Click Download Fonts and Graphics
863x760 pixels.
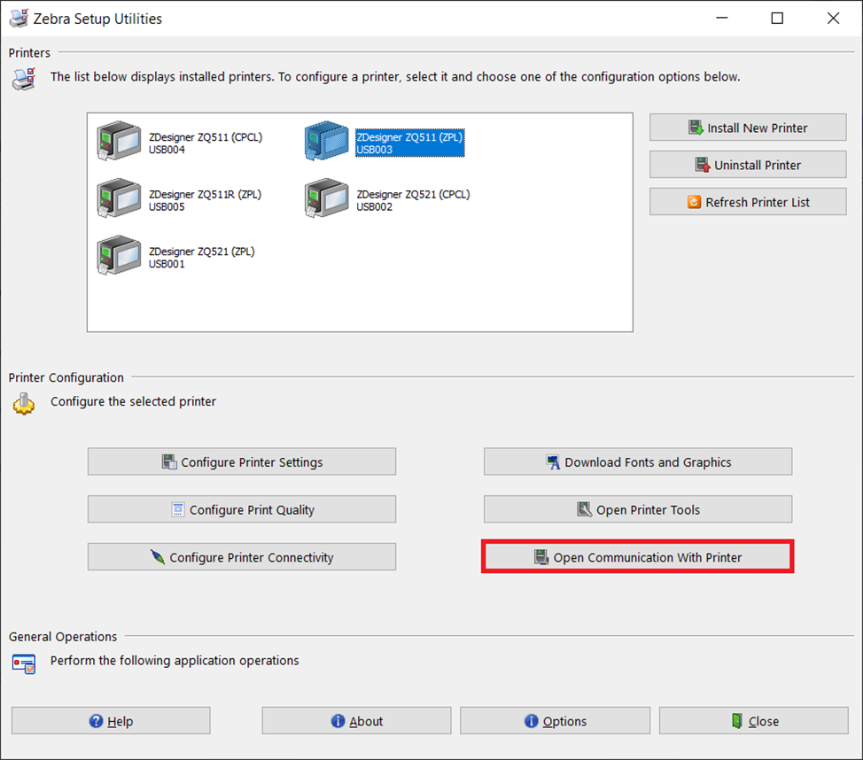click(638, 461)
